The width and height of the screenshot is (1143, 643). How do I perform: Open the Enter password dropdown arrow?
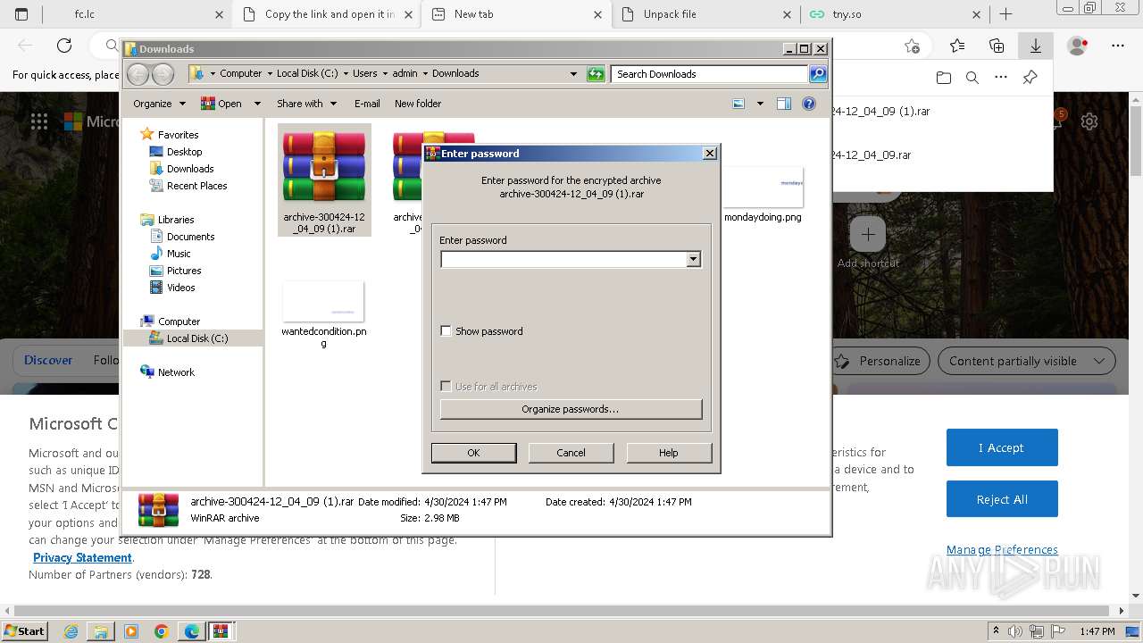(x=693, y=259)
